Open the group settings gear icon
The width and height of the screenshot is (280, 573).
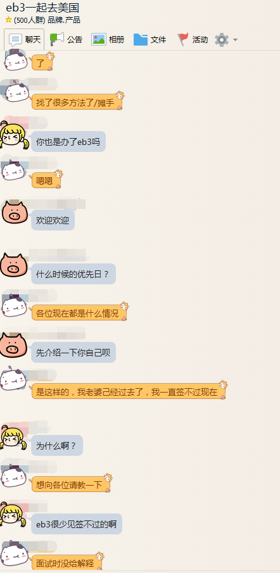pos(222,39)
